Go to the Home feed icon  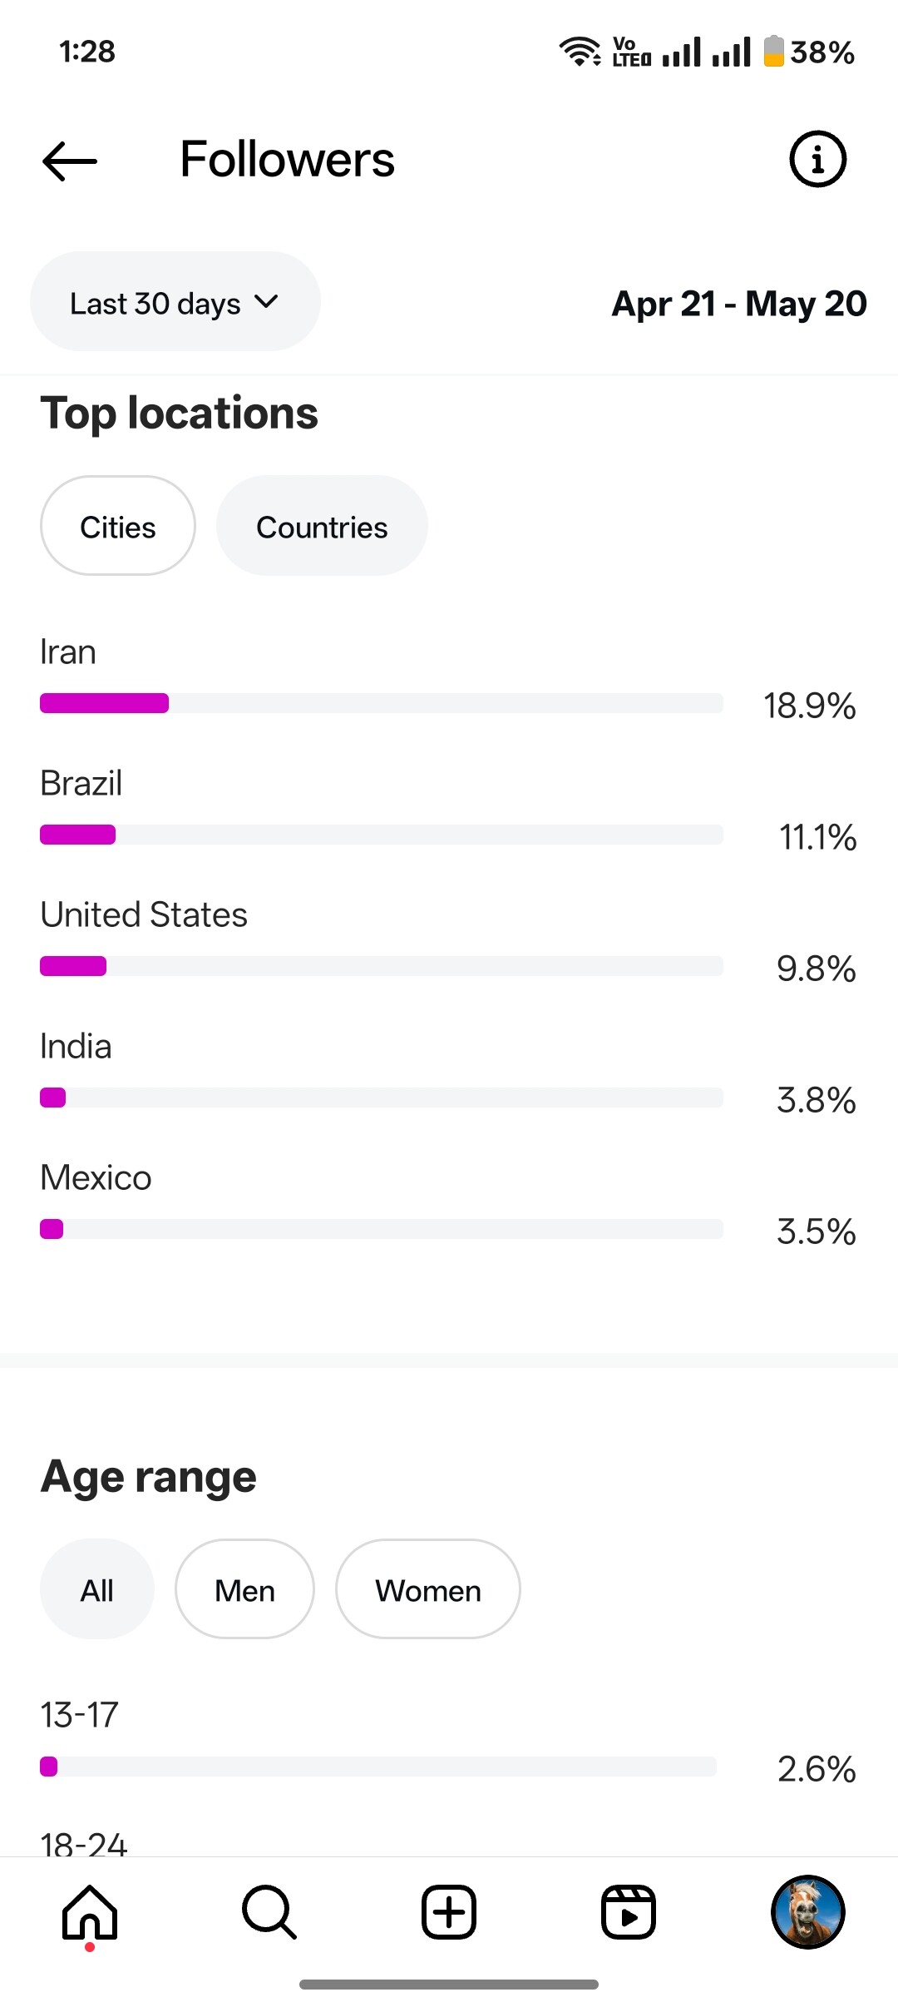click(x=90, y=1913)
